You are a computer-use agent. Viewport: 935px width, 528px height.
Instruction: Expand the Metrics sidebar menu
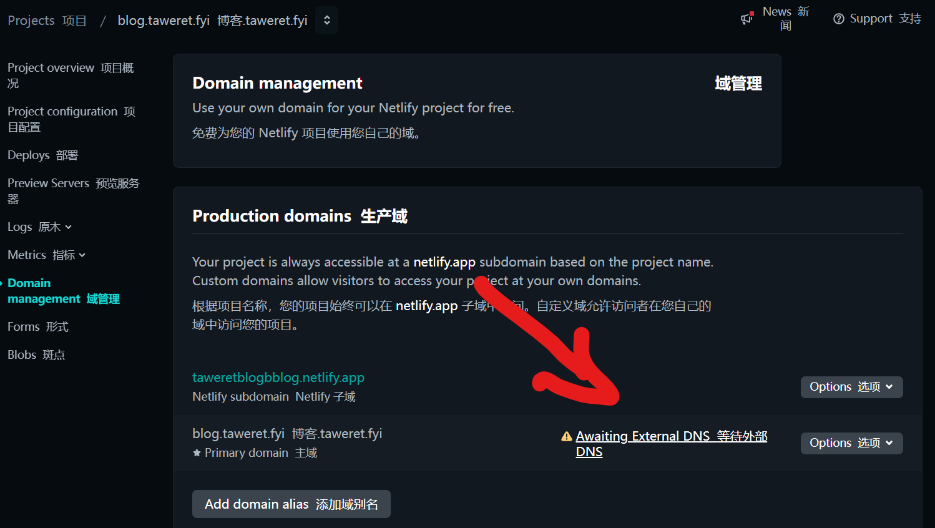[x=46, y=255]
